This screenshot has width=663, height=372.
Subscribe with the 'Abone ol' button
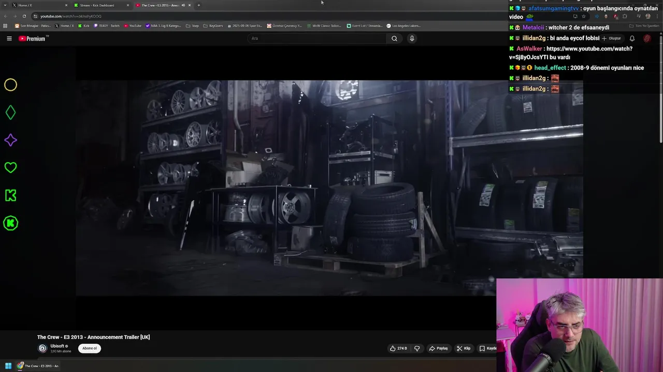point(90,348)
